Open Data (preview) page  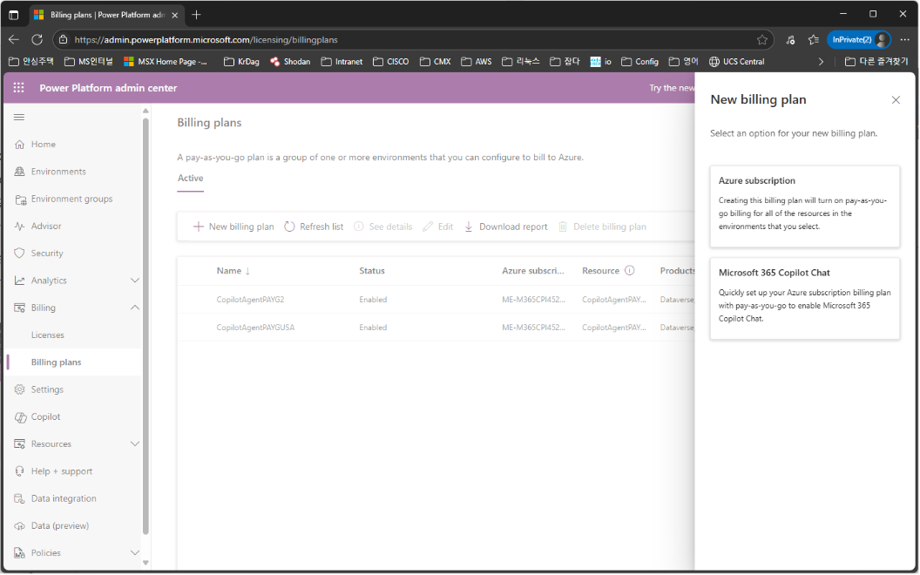click(60, 525)
